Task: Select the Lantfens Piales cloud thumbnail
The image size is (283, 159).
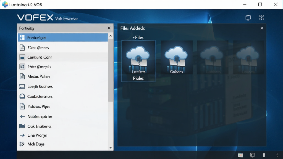Action: tap(138, 61)
